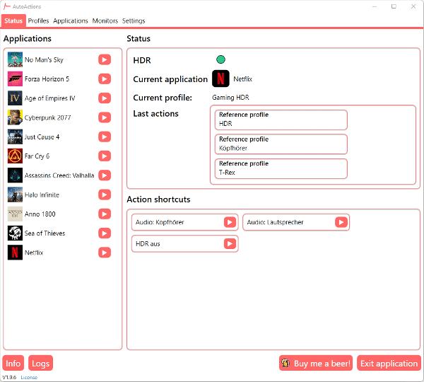Start Forza Horizon 5 via play button
Image resolution: width=424 pixels, height=382 pixels.
tap(105, 79)
